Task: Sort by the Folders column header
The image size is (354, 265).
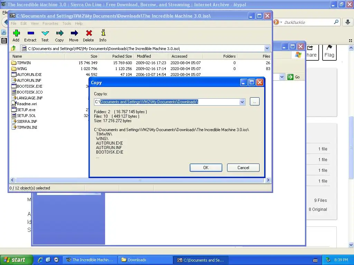Action: (x=220, y=56)
